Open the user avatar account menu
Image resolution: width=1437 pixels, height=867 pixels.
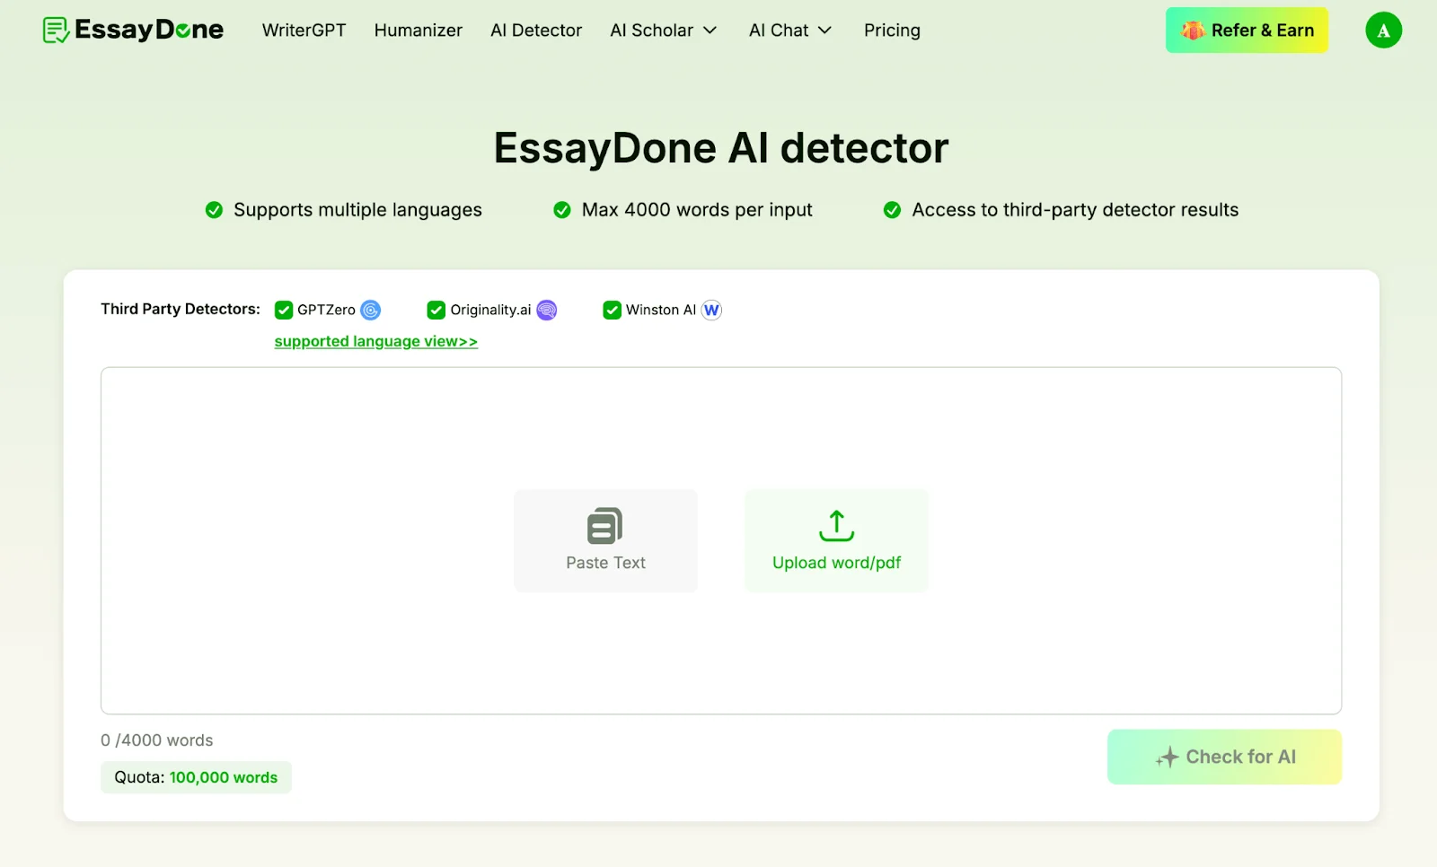click(x=1383, y=31)
